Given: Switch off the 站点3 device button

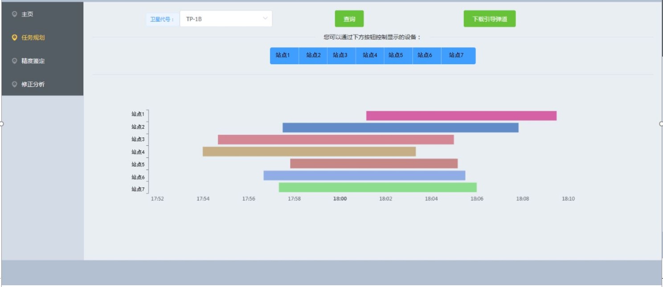Looking at the screenshot, I should pyautogui.click(x=340, y=56).
